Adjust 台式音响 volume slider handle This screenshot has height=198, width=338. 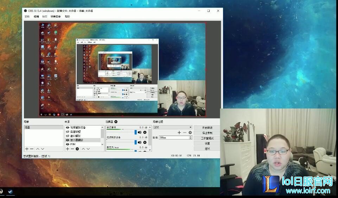pyautogui.click(x=136, y=132)
